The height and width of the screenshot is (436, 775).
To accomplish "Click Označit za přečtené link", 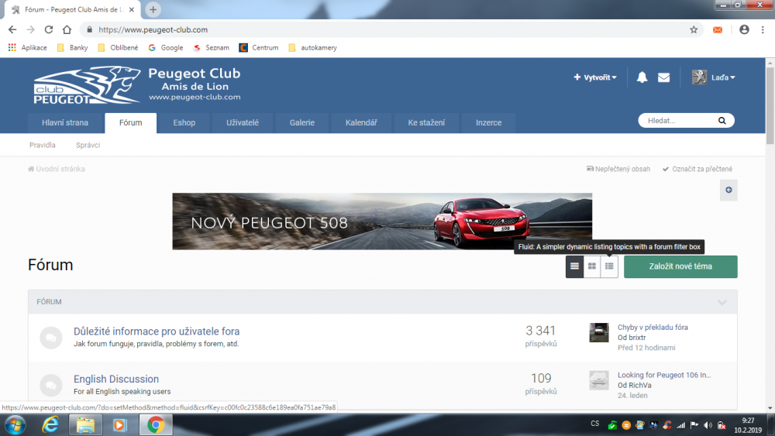I will tap(697, 169).
